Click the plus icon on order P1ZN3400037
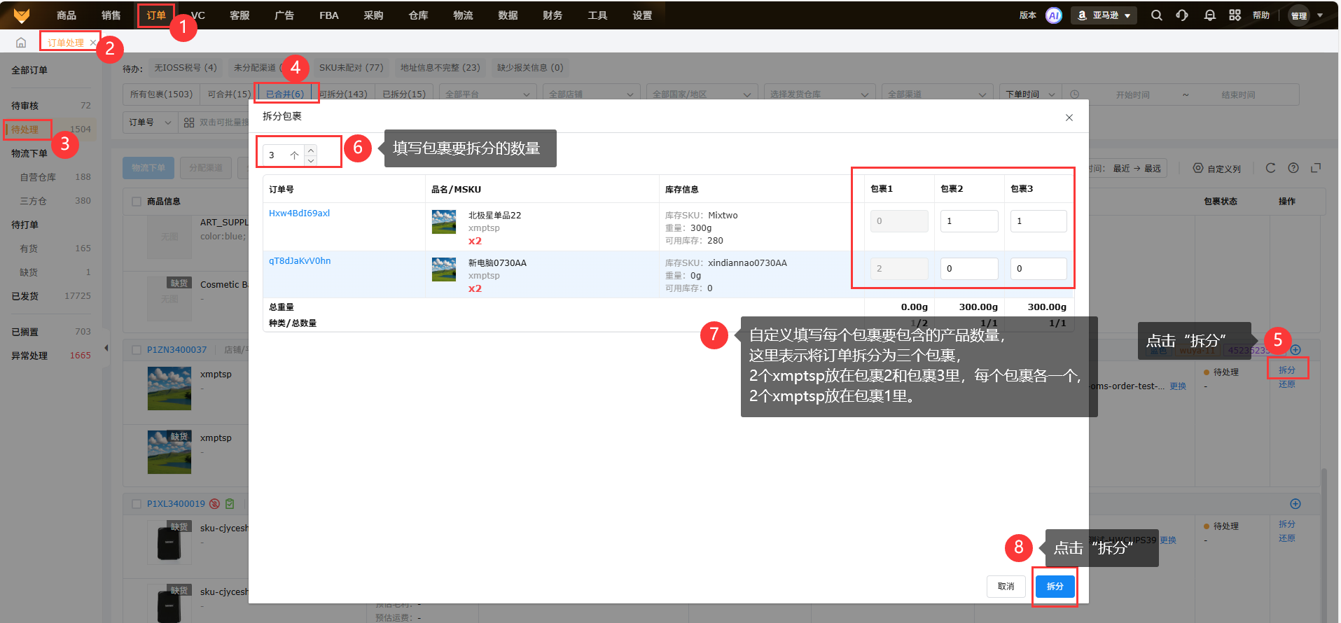 [x=1295, y=349]
